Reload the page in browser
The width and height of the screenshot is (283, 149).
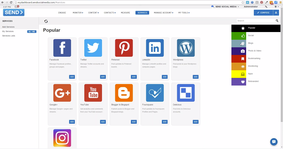point(11,2)
